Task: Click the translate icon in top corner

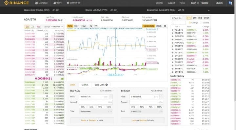Action: click(230, 3)
